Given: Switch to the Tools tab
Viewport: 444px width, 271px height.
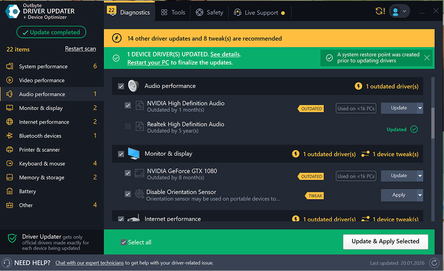Looking at the screenshot, I should point(173,12).
